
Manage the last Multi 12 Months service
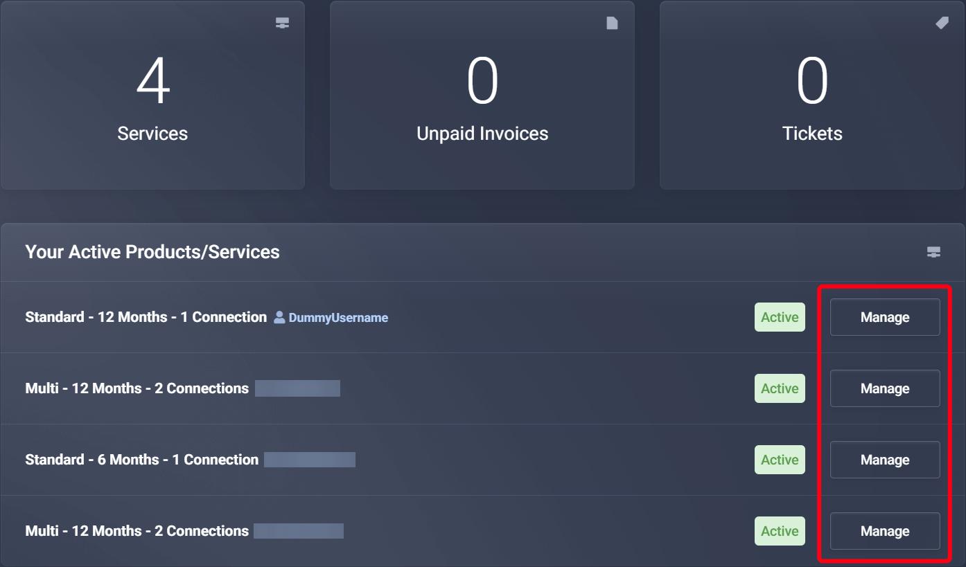[x=884, y=531]
